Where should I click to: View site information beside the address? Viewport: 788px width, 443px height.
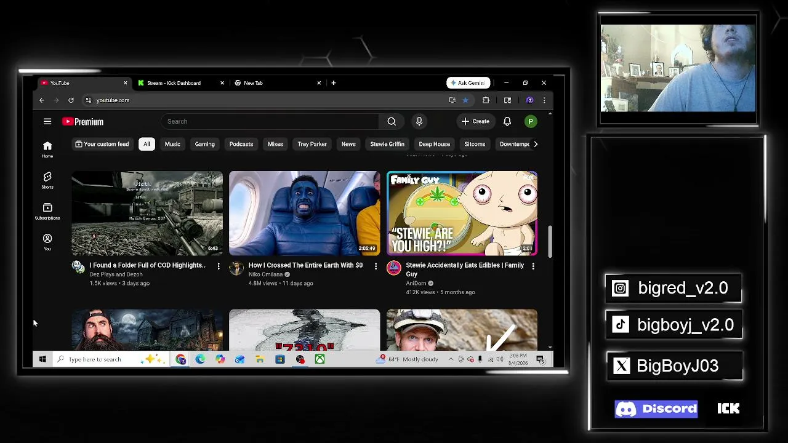point(89,100)
